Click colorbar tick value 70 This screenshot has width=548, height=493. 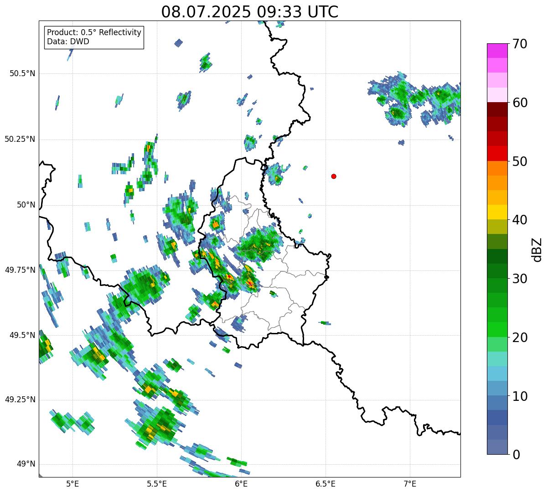(520, 44)
